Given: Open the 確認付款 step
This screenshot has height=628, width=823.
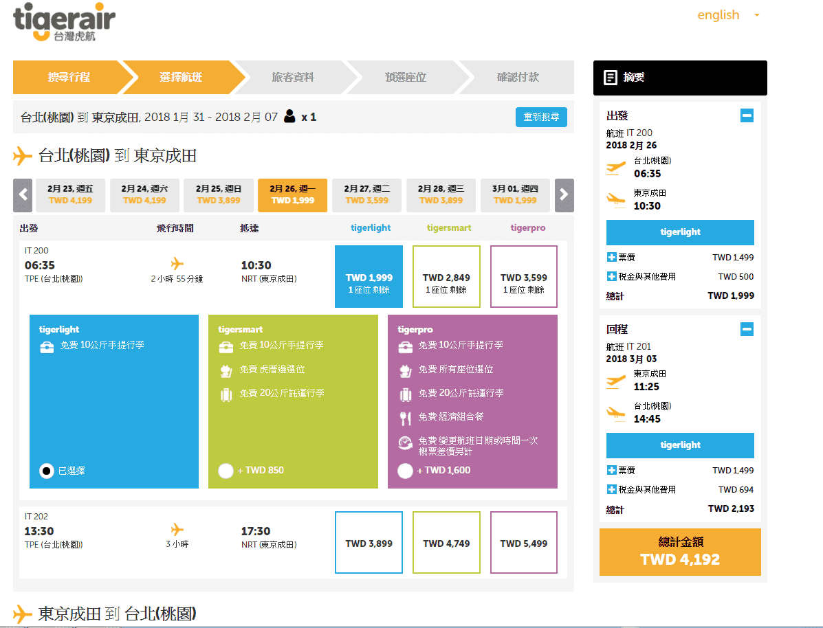Looking at the screenshot, I should (x=518, y=77).
